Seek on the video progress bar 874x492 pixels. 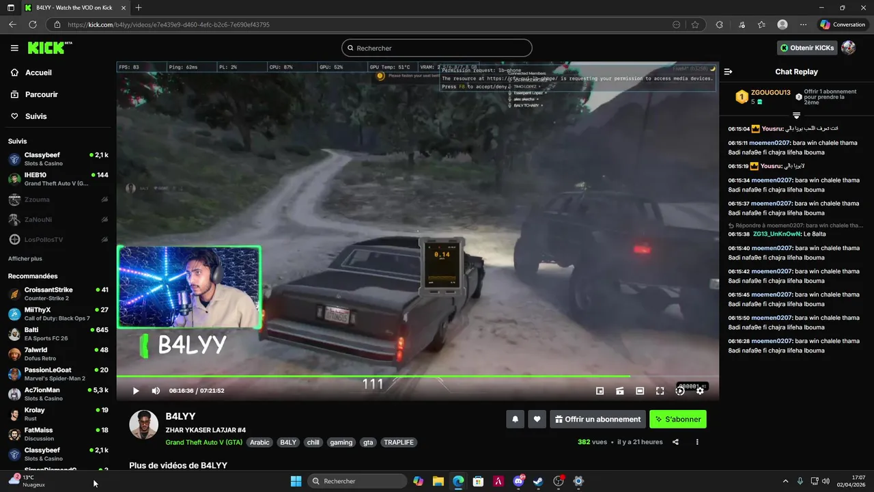tap(417, 376)
